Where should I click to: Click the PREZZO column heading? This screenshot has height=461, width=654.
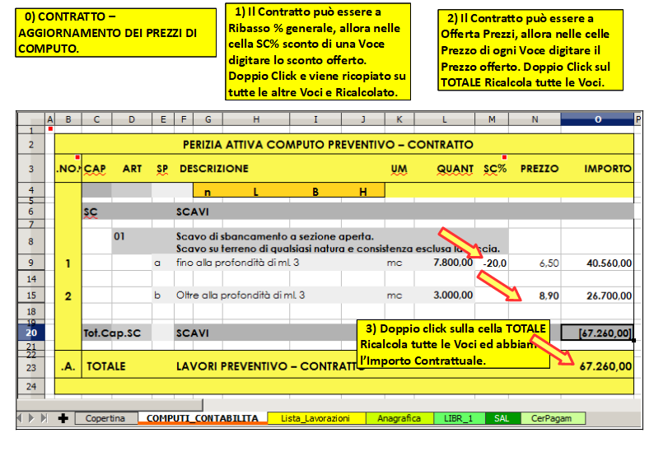539,169
